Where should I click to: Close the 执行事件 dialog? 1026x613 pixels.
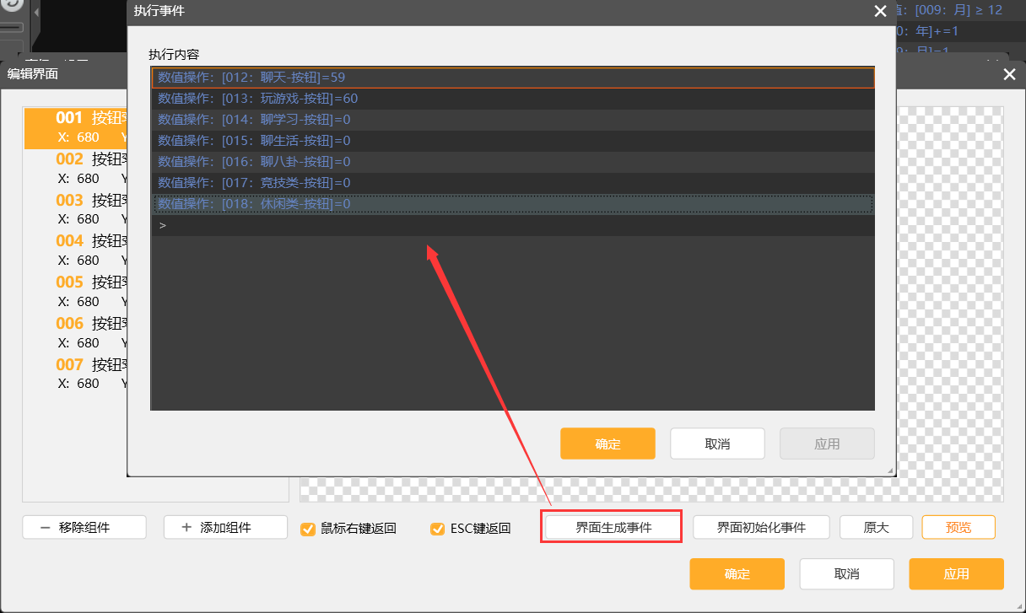[880, 11]
